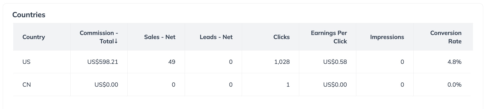Select the US country row label
The width and height of the screenshot is (488, 109).
click(x=26, y=62)
